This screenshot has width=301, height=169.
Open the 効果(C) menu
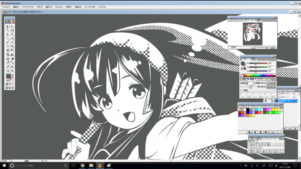[69, 7]
